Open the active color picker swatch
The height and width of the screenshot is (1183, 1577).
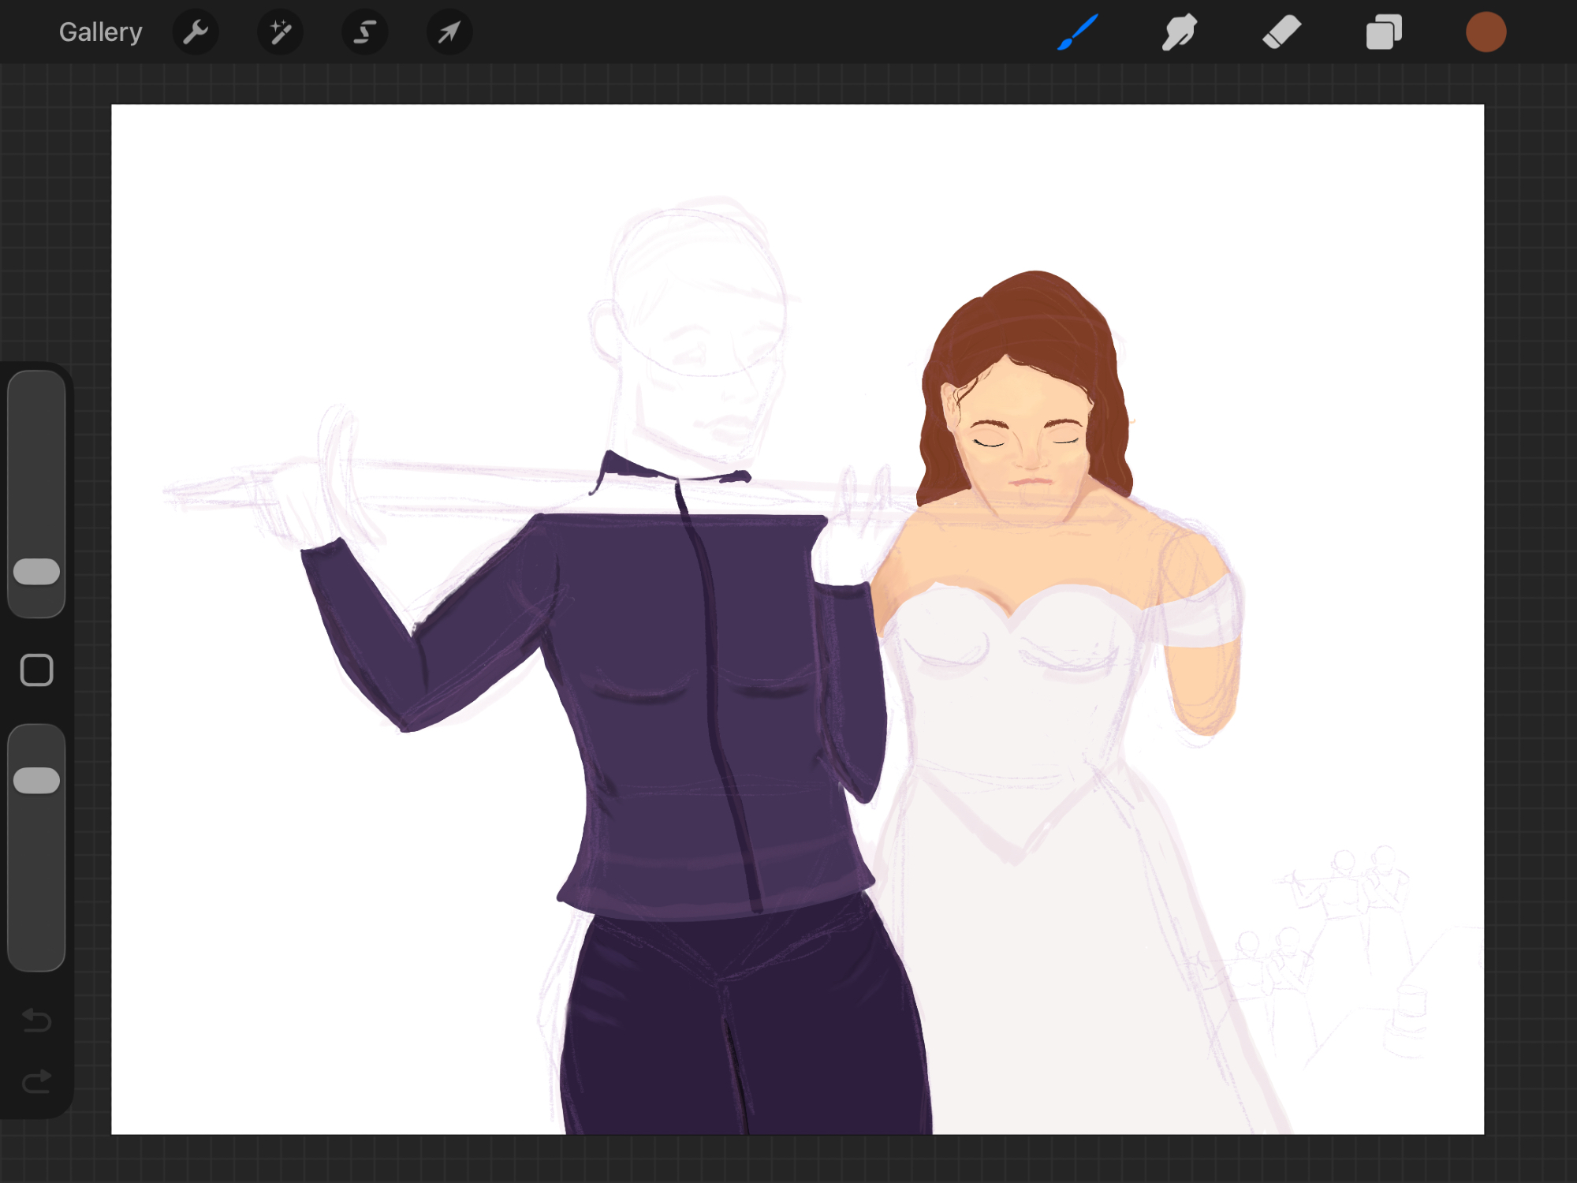click(1486, 32)
